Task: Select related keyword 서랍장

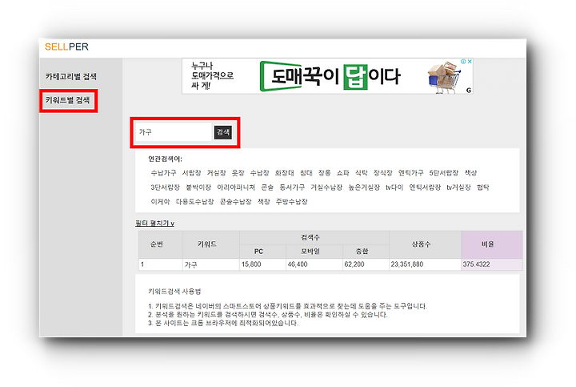Action: click(192, 173)
